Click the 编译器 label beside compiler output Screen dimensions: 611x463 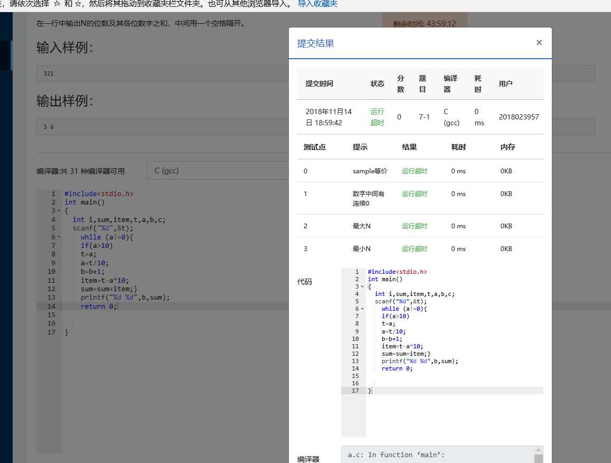click(308, 459)
